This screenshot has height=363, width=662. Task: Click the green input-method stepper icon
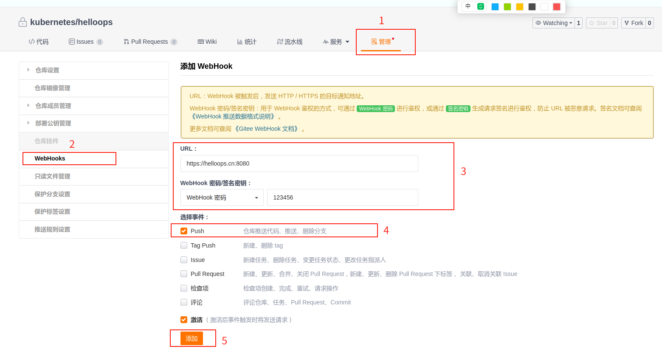point(481,6)
